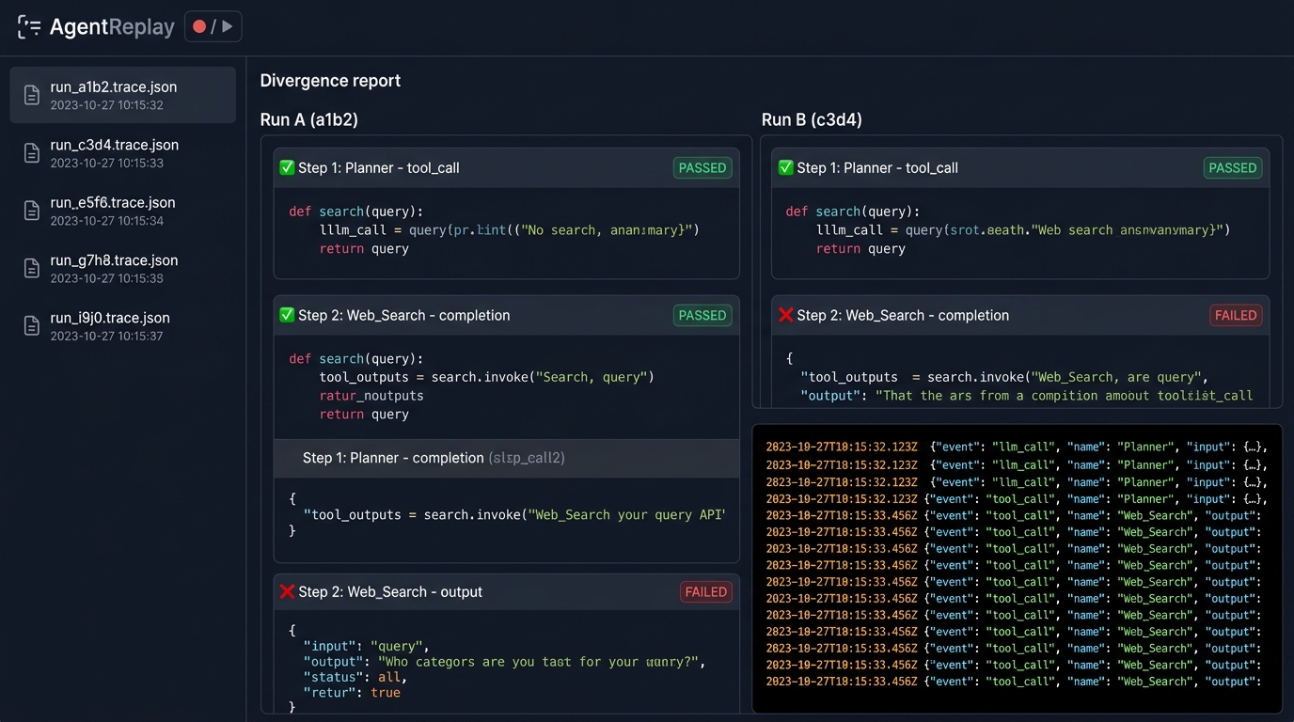Viewport: 1294px width, 722px height.
Task: Click the AgentReplay title text
Action: point(112,26)
